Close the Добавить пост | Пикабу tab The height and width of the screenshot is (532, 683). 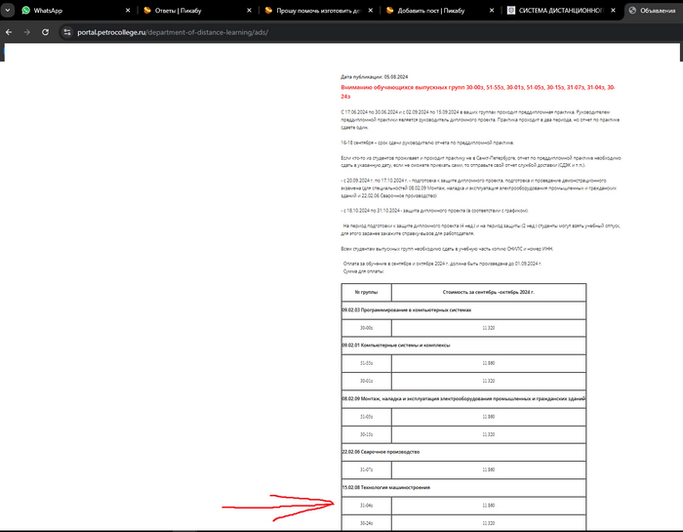[492, 11]
